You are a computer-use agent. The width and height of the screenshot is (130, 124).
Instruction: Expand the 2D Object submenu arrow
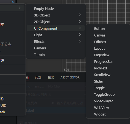tap(80, 21)
